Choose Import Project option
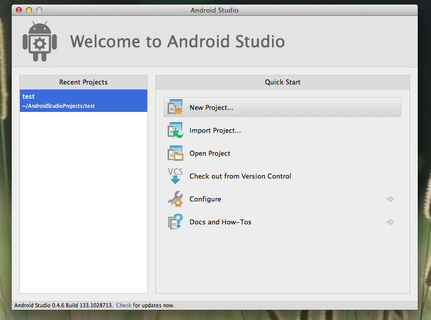This screenshot has width=431, height=320. coord(215,130)
